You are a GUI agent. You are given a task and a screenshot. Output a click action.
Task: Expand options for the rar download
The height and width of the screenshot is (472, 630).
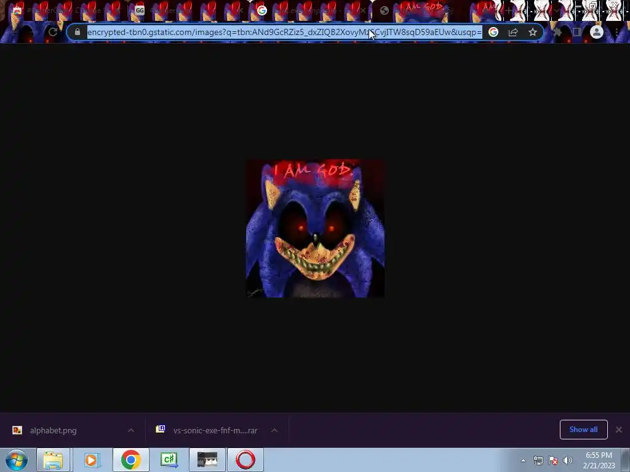pos(274,430)
